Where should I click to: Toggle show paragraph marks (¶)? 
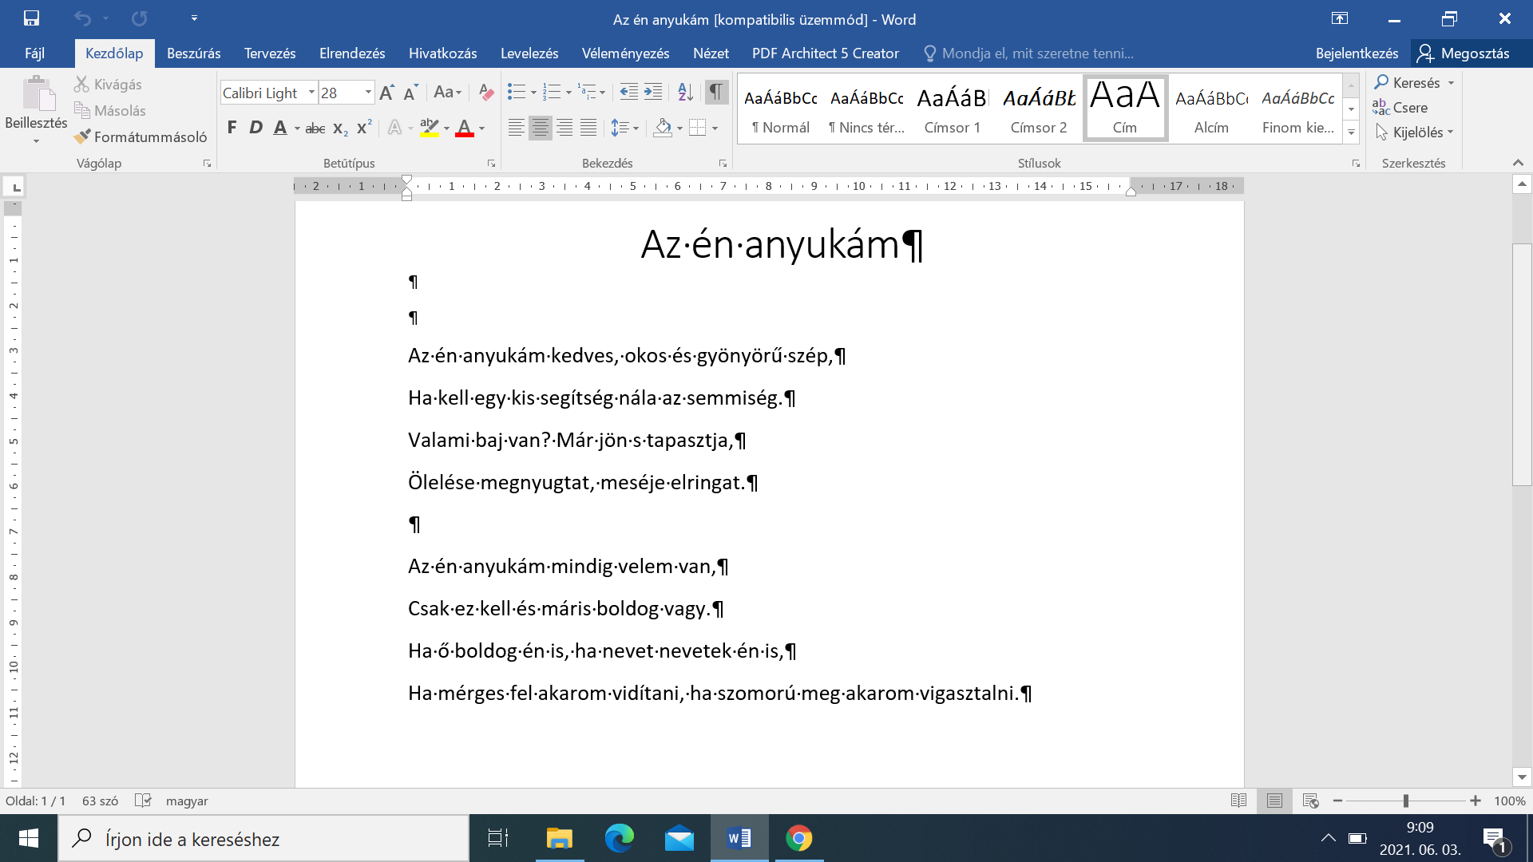[x=716, y=93]
